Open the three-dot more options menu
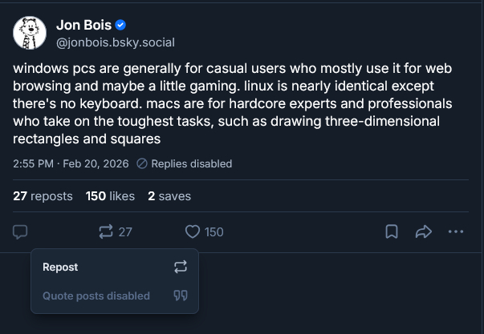This screenshot has height=334, width=484. tap(456, 231)
